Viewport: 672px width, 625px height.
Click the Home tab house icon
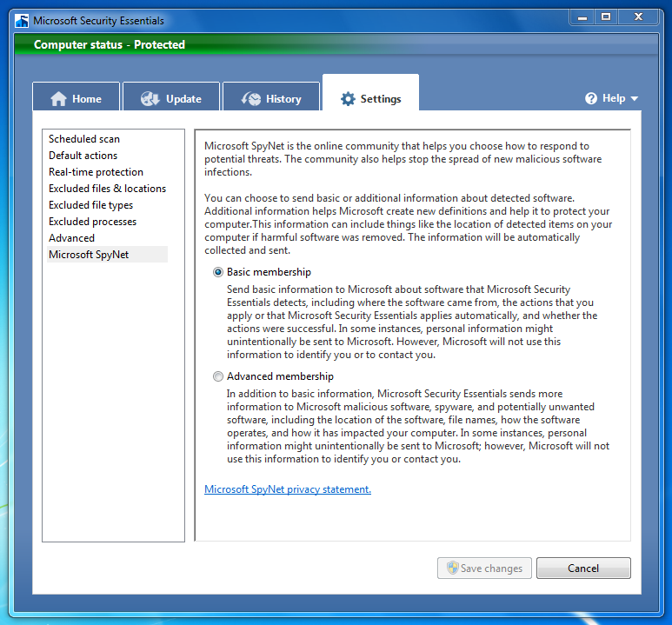[x=58, y=99]
